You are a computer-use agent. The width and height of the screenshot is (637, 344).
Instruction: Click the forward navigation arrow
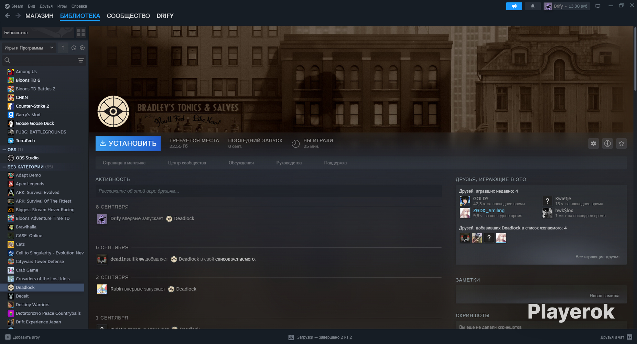[18, 16]
